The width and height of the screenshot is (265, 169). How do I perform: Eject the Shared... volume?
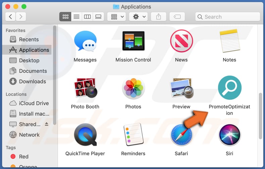coord(47,124)
